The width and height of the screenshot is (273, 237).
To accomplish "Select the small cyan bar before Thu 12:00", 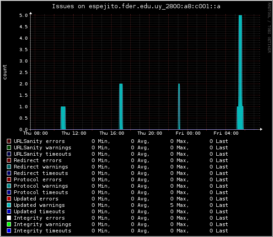I will click(x=63, y=118).
